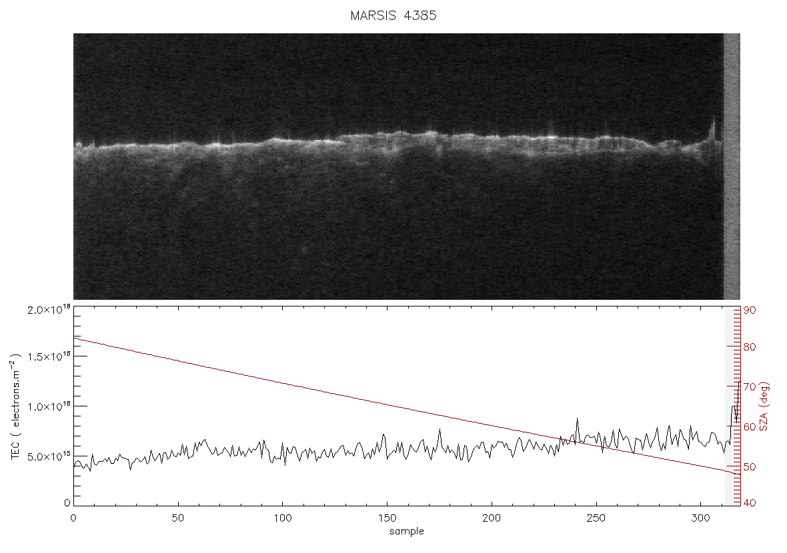
Task: Click the light gray strip at radargram's right edge
Action: click(732, 167)
